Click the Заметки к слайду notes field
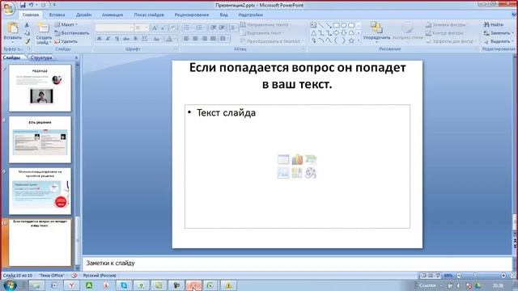 click(297, 263)
